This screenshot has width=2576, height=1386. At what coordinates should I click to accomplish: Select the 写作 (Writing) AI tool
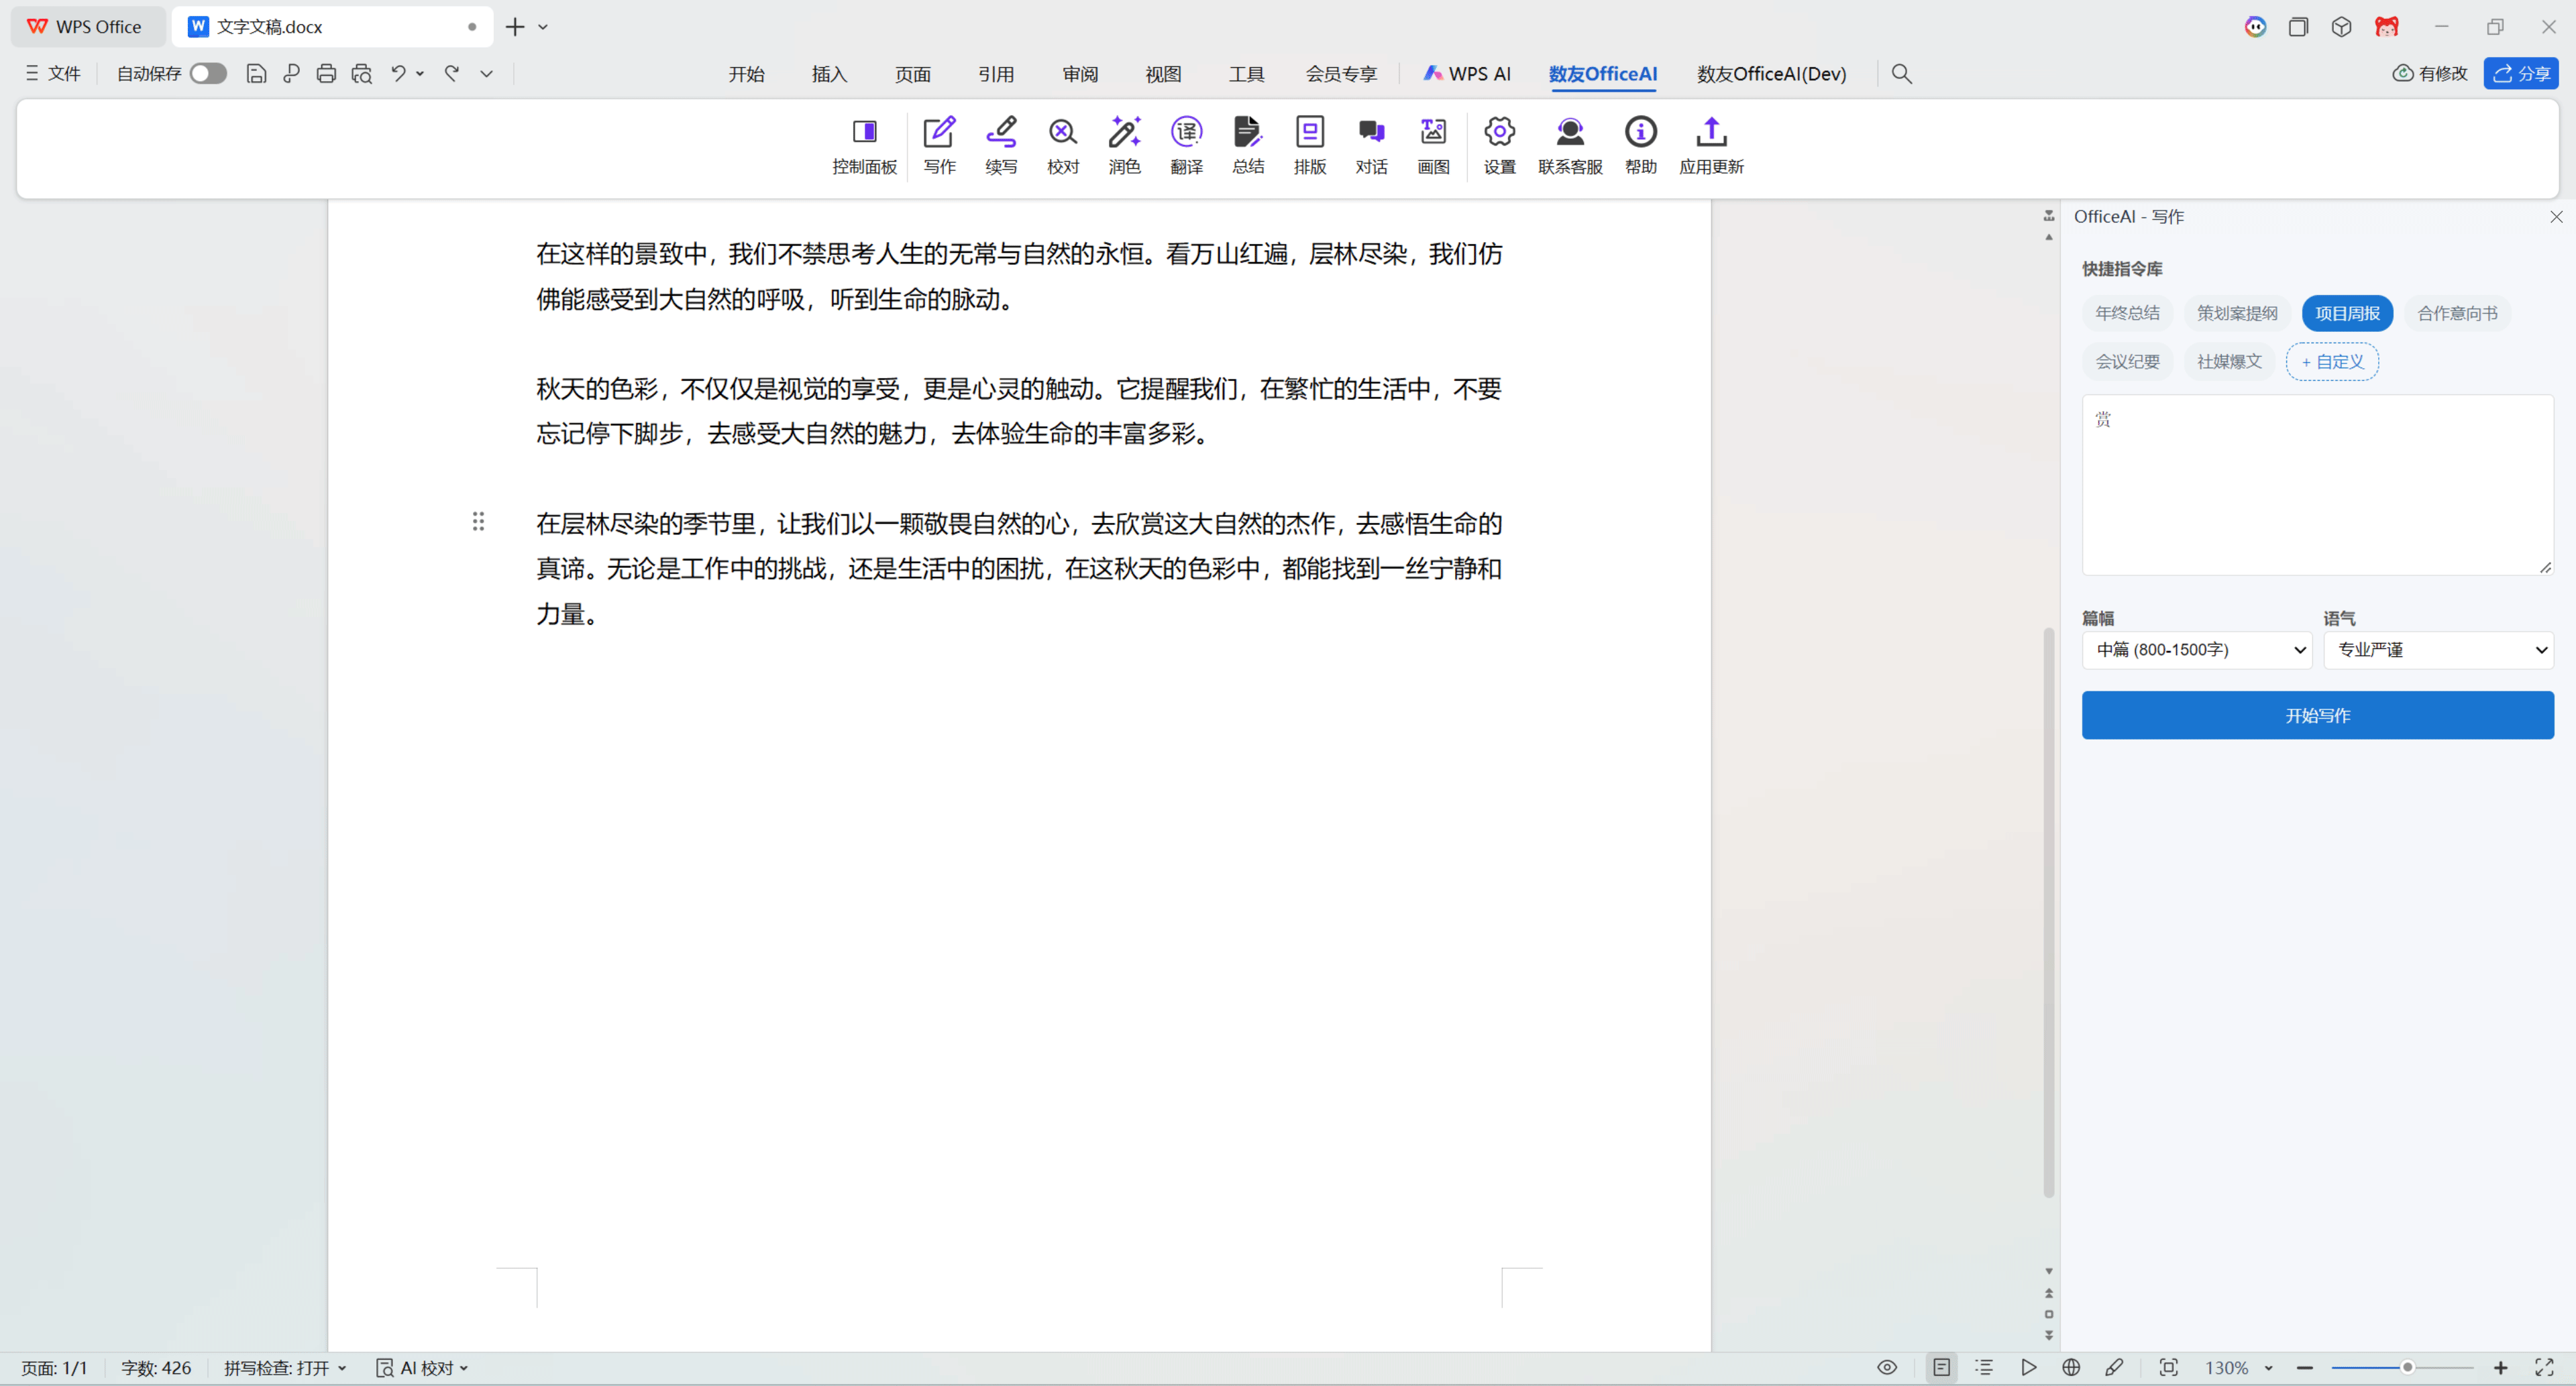point(938,145)
